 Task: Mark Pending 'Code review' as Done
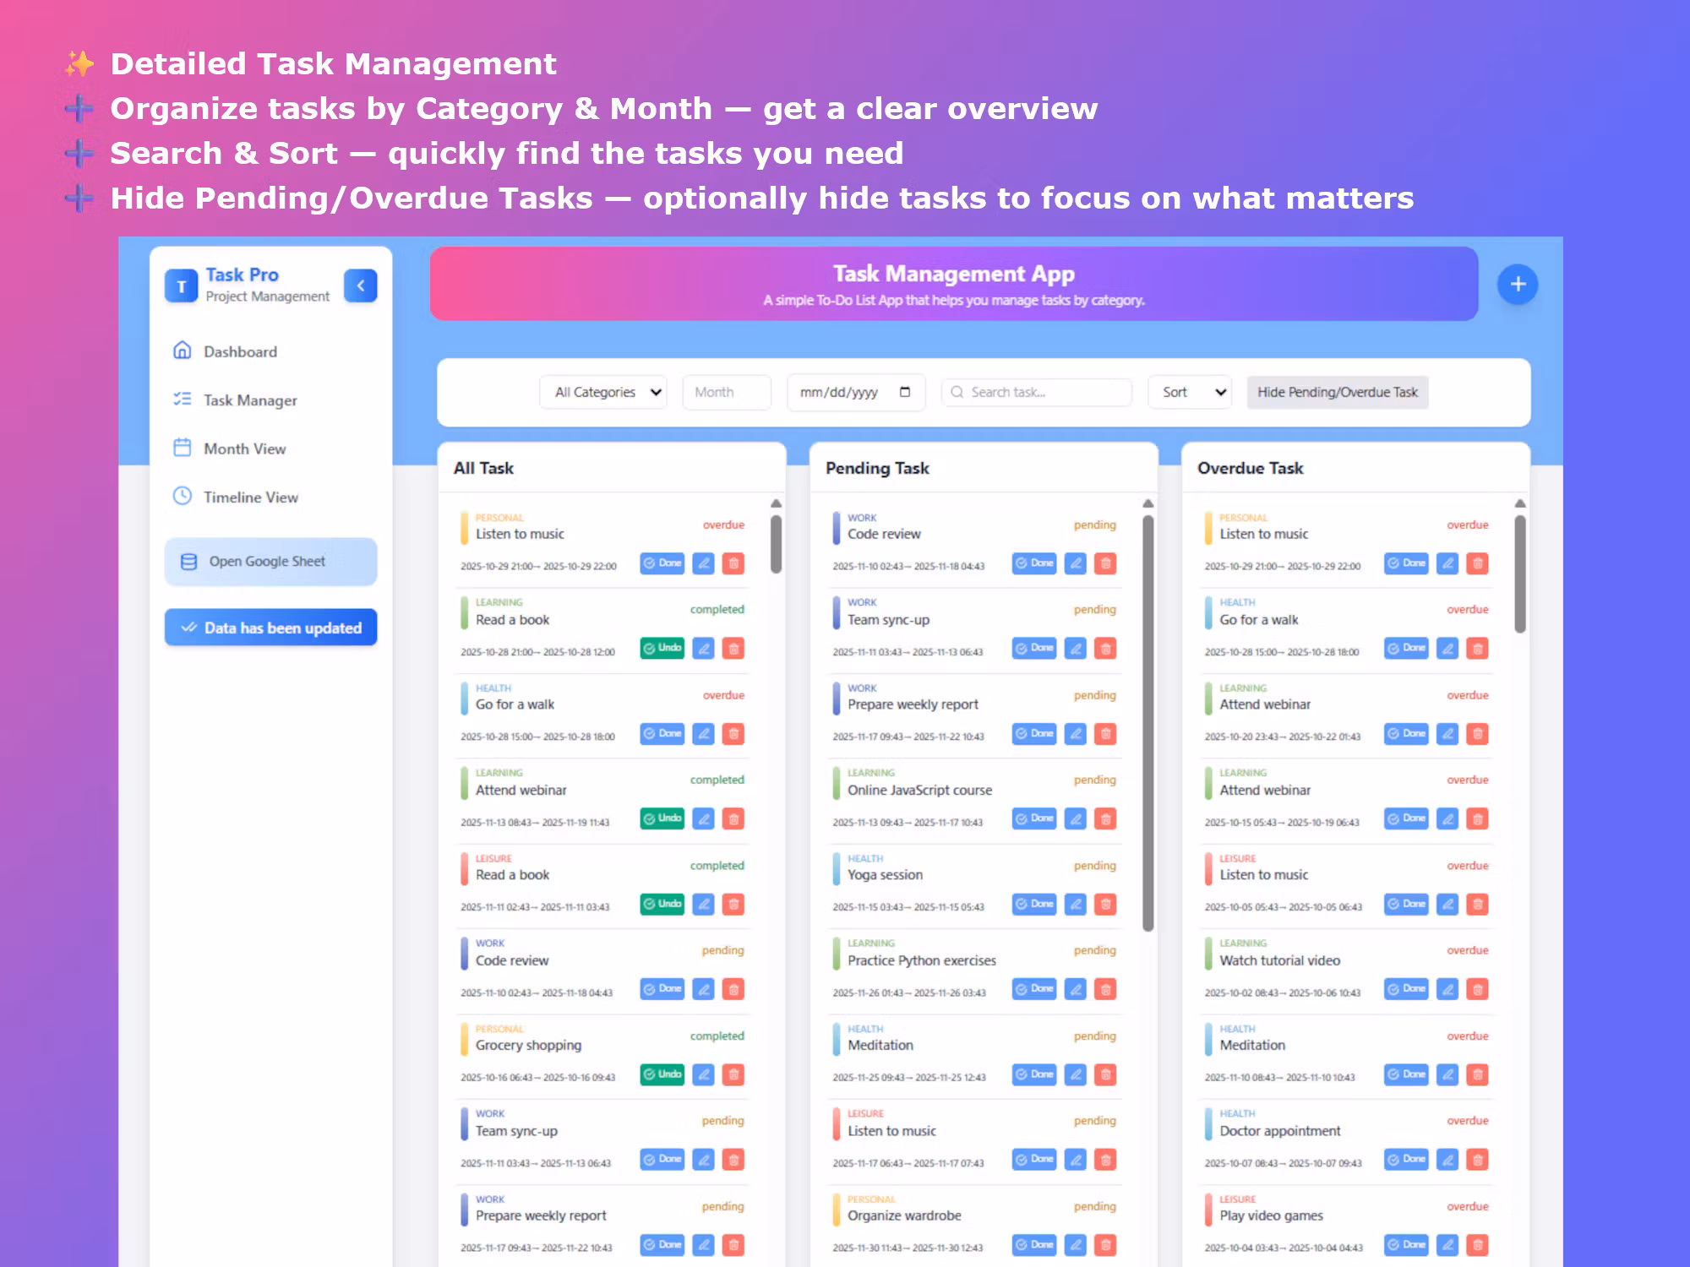[x=1034, y=563]
